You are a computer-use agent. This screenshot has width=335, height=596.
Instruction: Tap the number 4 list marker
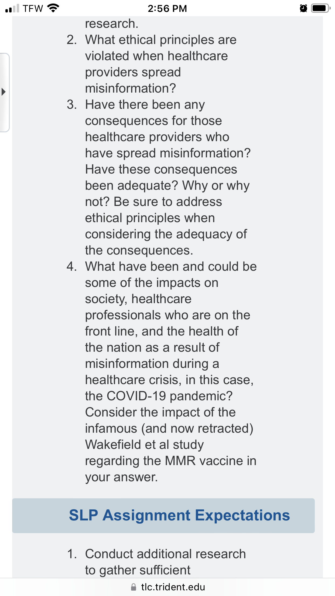coord(71,266)
